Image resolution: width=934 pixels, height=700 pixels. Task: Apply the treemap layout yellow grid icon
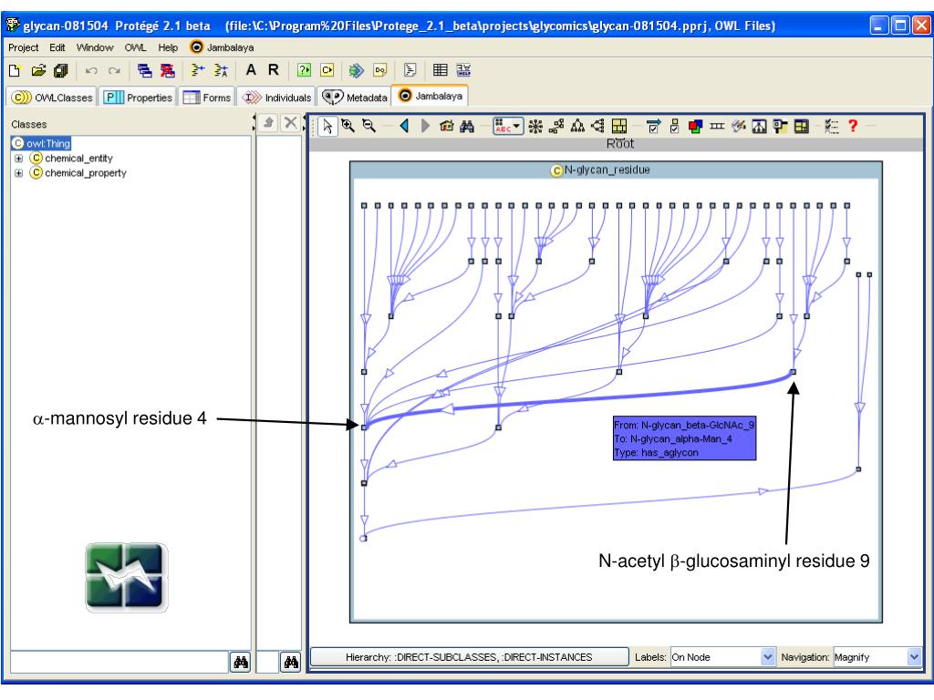point(619,126)
